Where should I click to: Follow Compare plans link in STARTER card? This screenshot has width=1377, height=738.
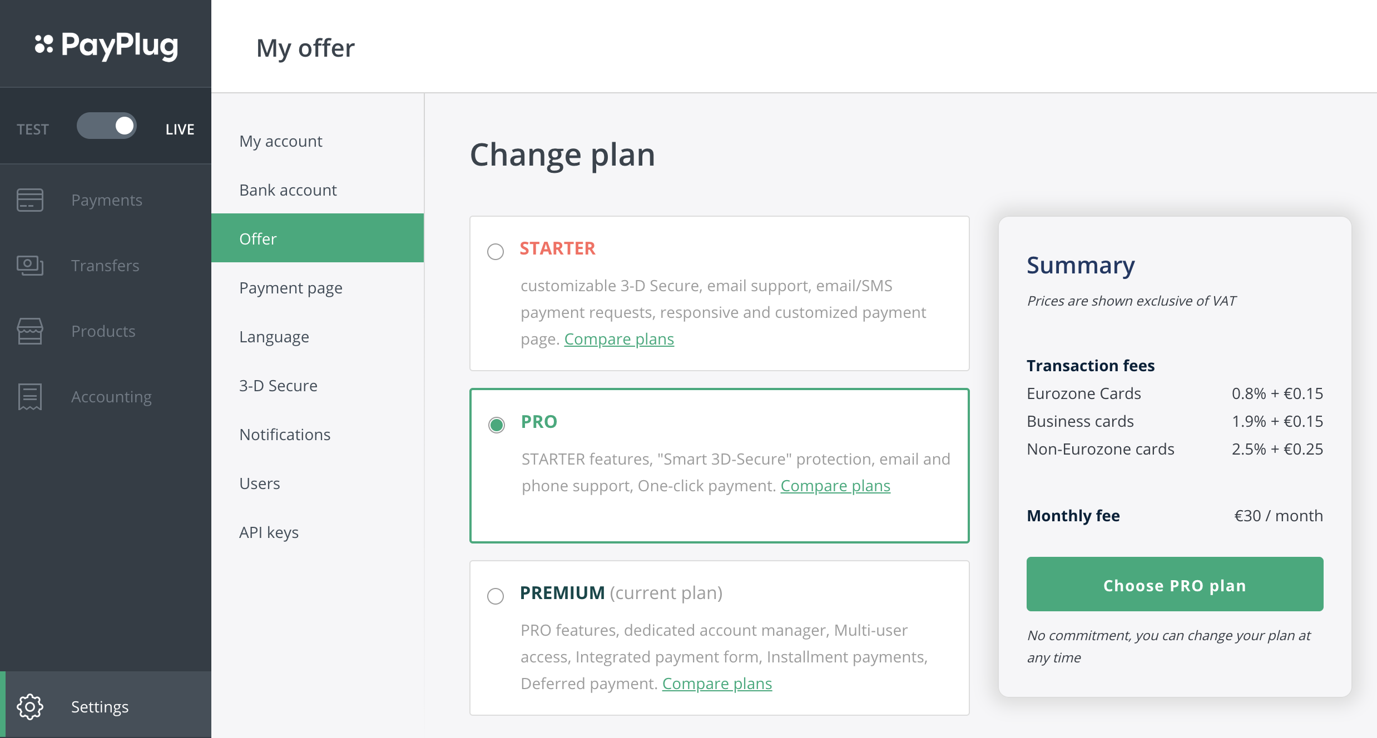point(619,339)
